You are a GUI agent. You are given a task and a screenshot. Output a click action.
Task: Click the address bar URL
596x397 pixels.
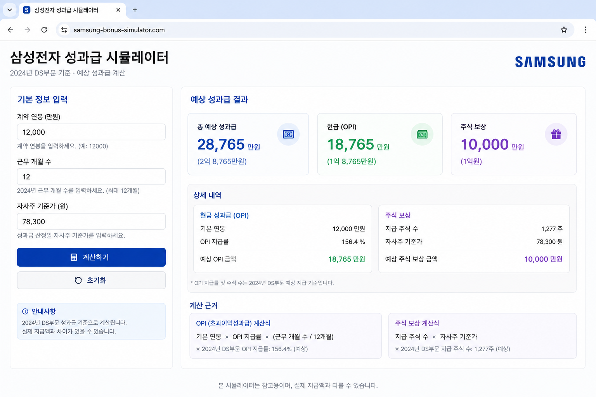tap(119, 30)
